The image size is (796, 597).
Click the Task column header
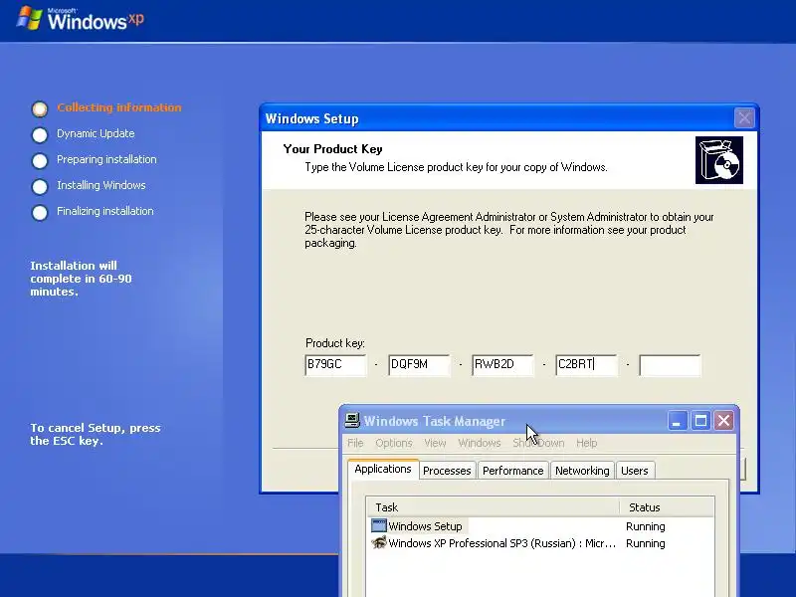(493, 507)
